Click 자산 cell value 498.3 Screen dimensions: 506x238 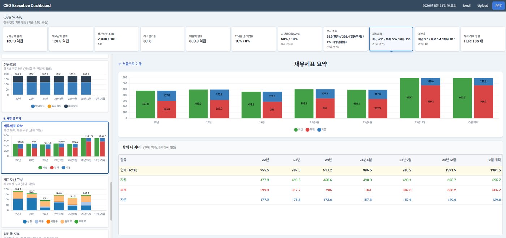367,180
